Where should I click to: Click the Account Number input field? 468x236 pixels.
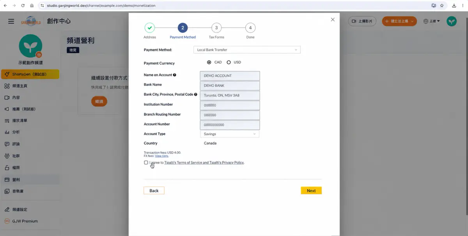(x=230, y=125)
